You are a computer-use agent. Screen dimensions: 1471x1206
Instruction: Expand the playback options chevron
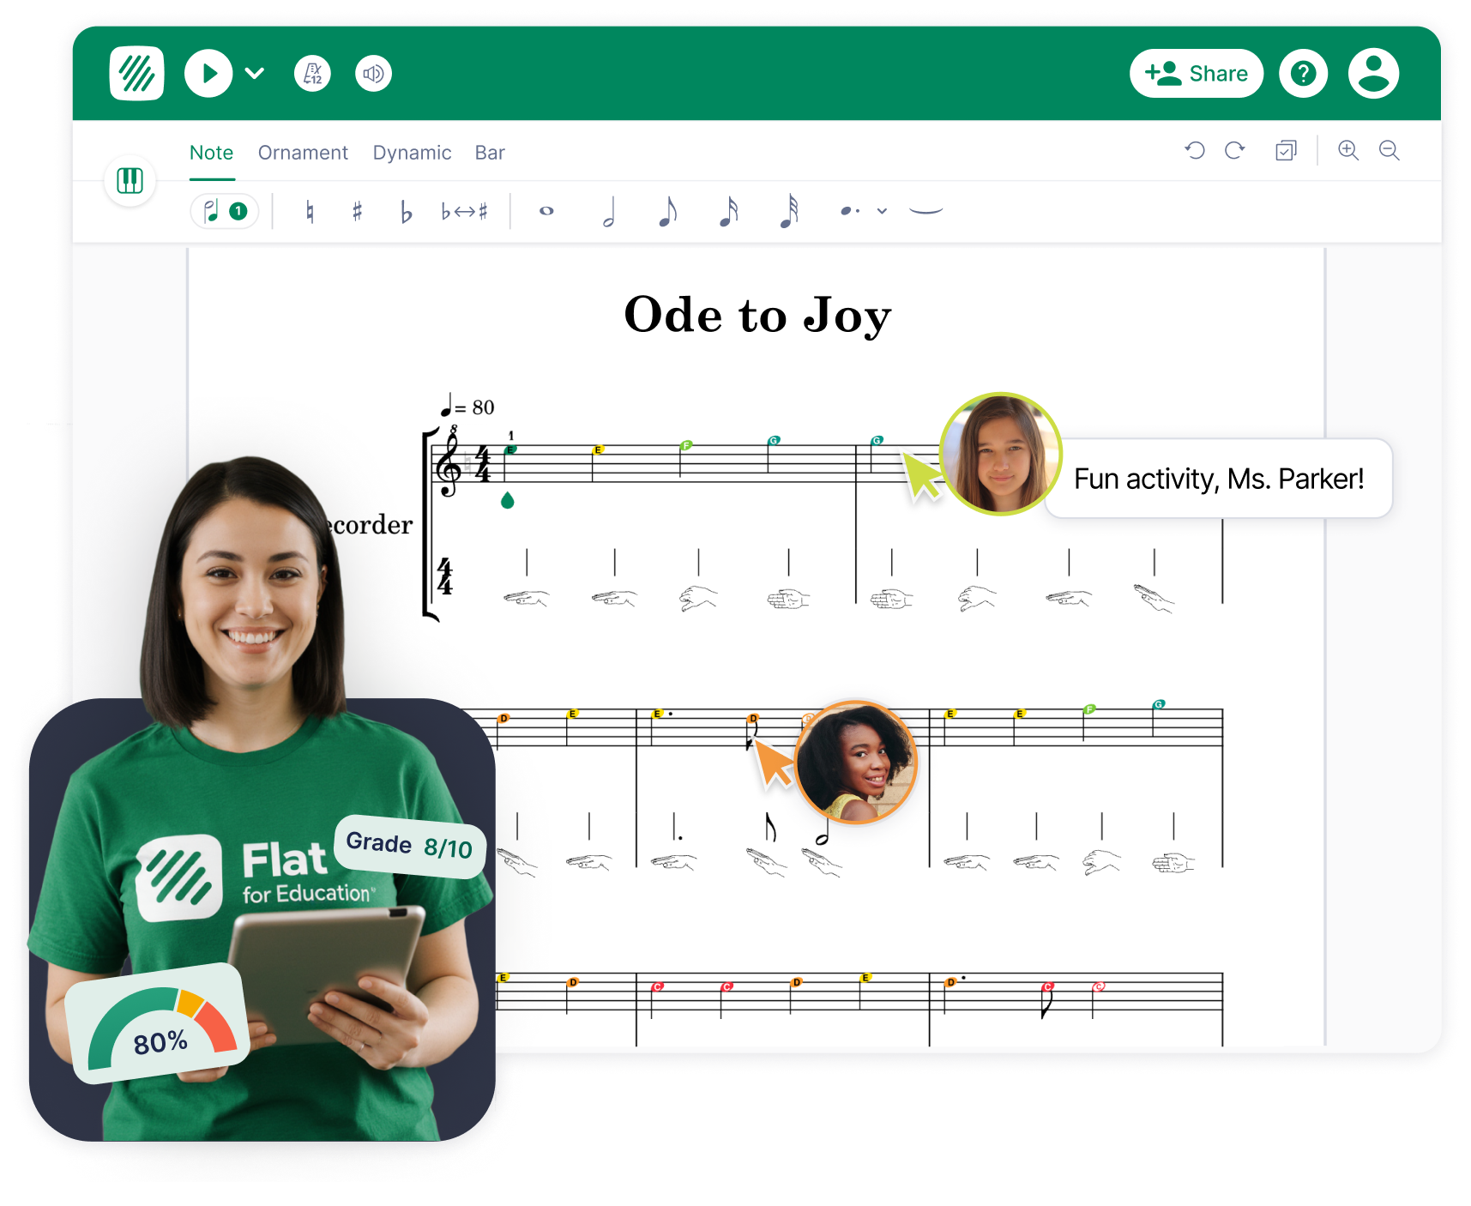click(255, 74)
